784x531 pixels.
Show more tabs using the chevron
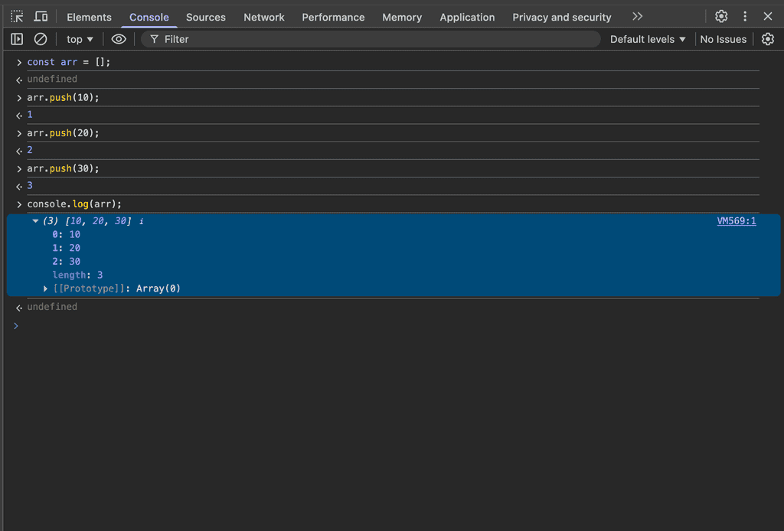point(637,17)
